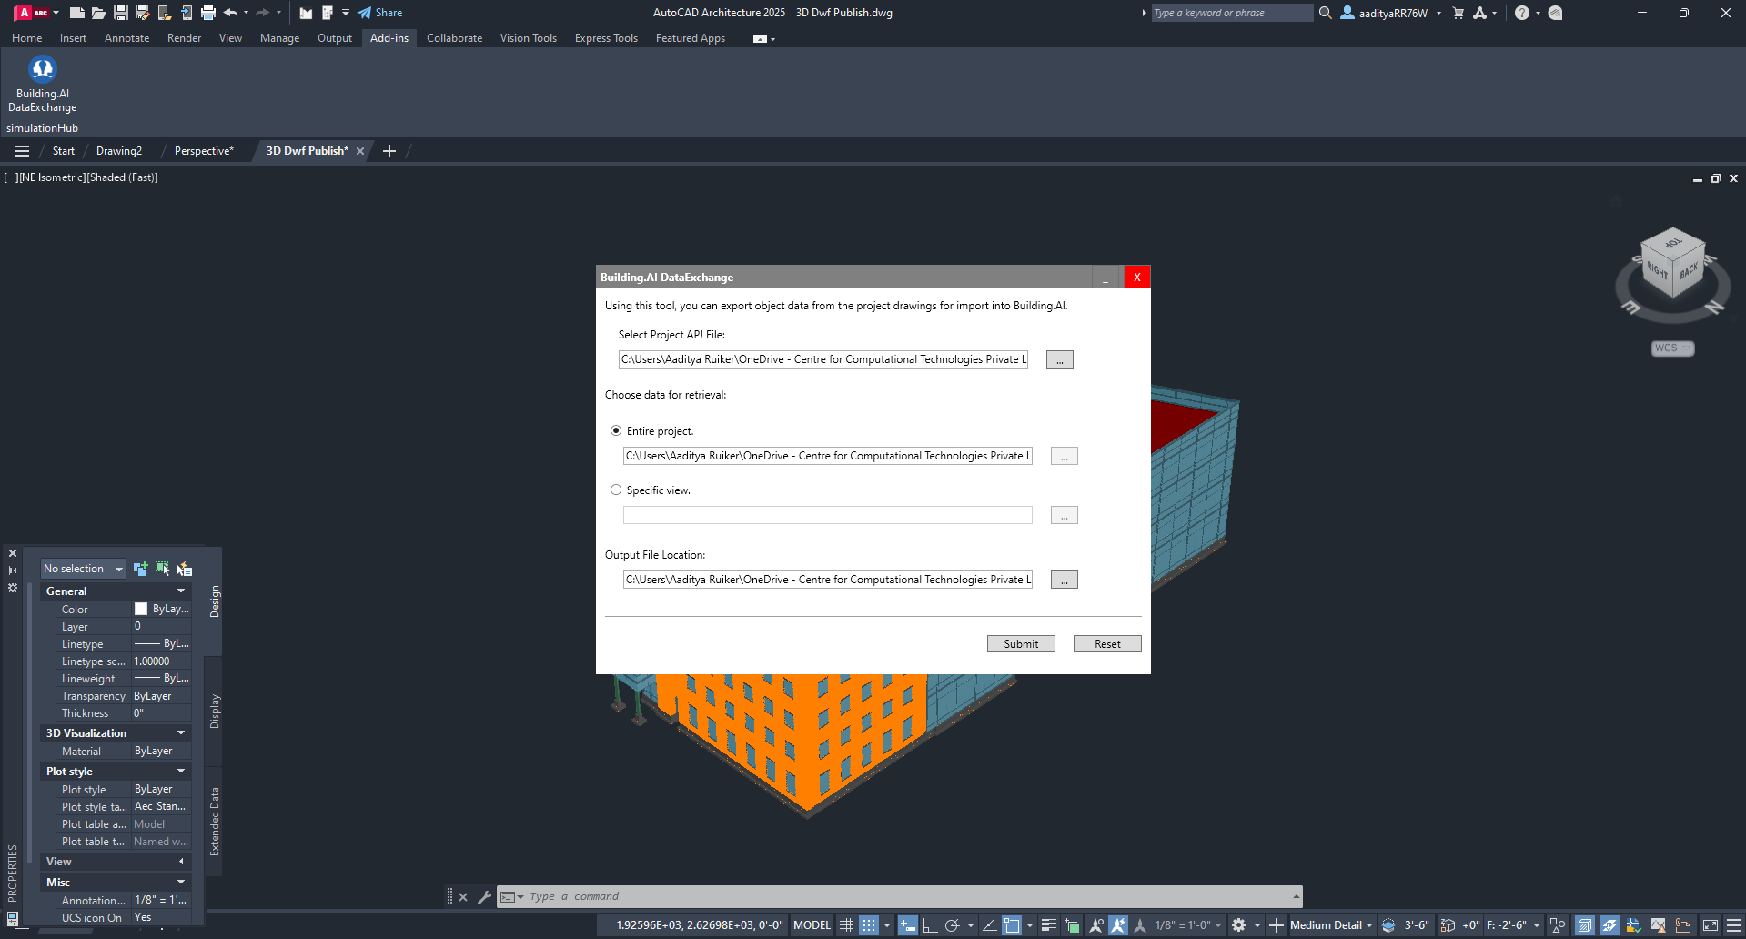Screen dimensions: 1746x939
Task: Open the Help question mark icon
Action: pos(1522,13)
